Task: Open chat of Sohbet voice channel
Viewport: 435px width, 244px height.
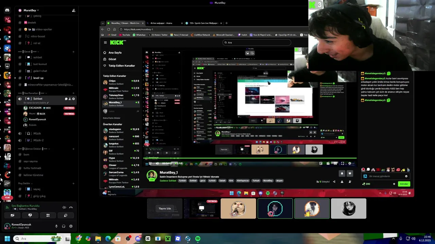Action: point(66,99)
